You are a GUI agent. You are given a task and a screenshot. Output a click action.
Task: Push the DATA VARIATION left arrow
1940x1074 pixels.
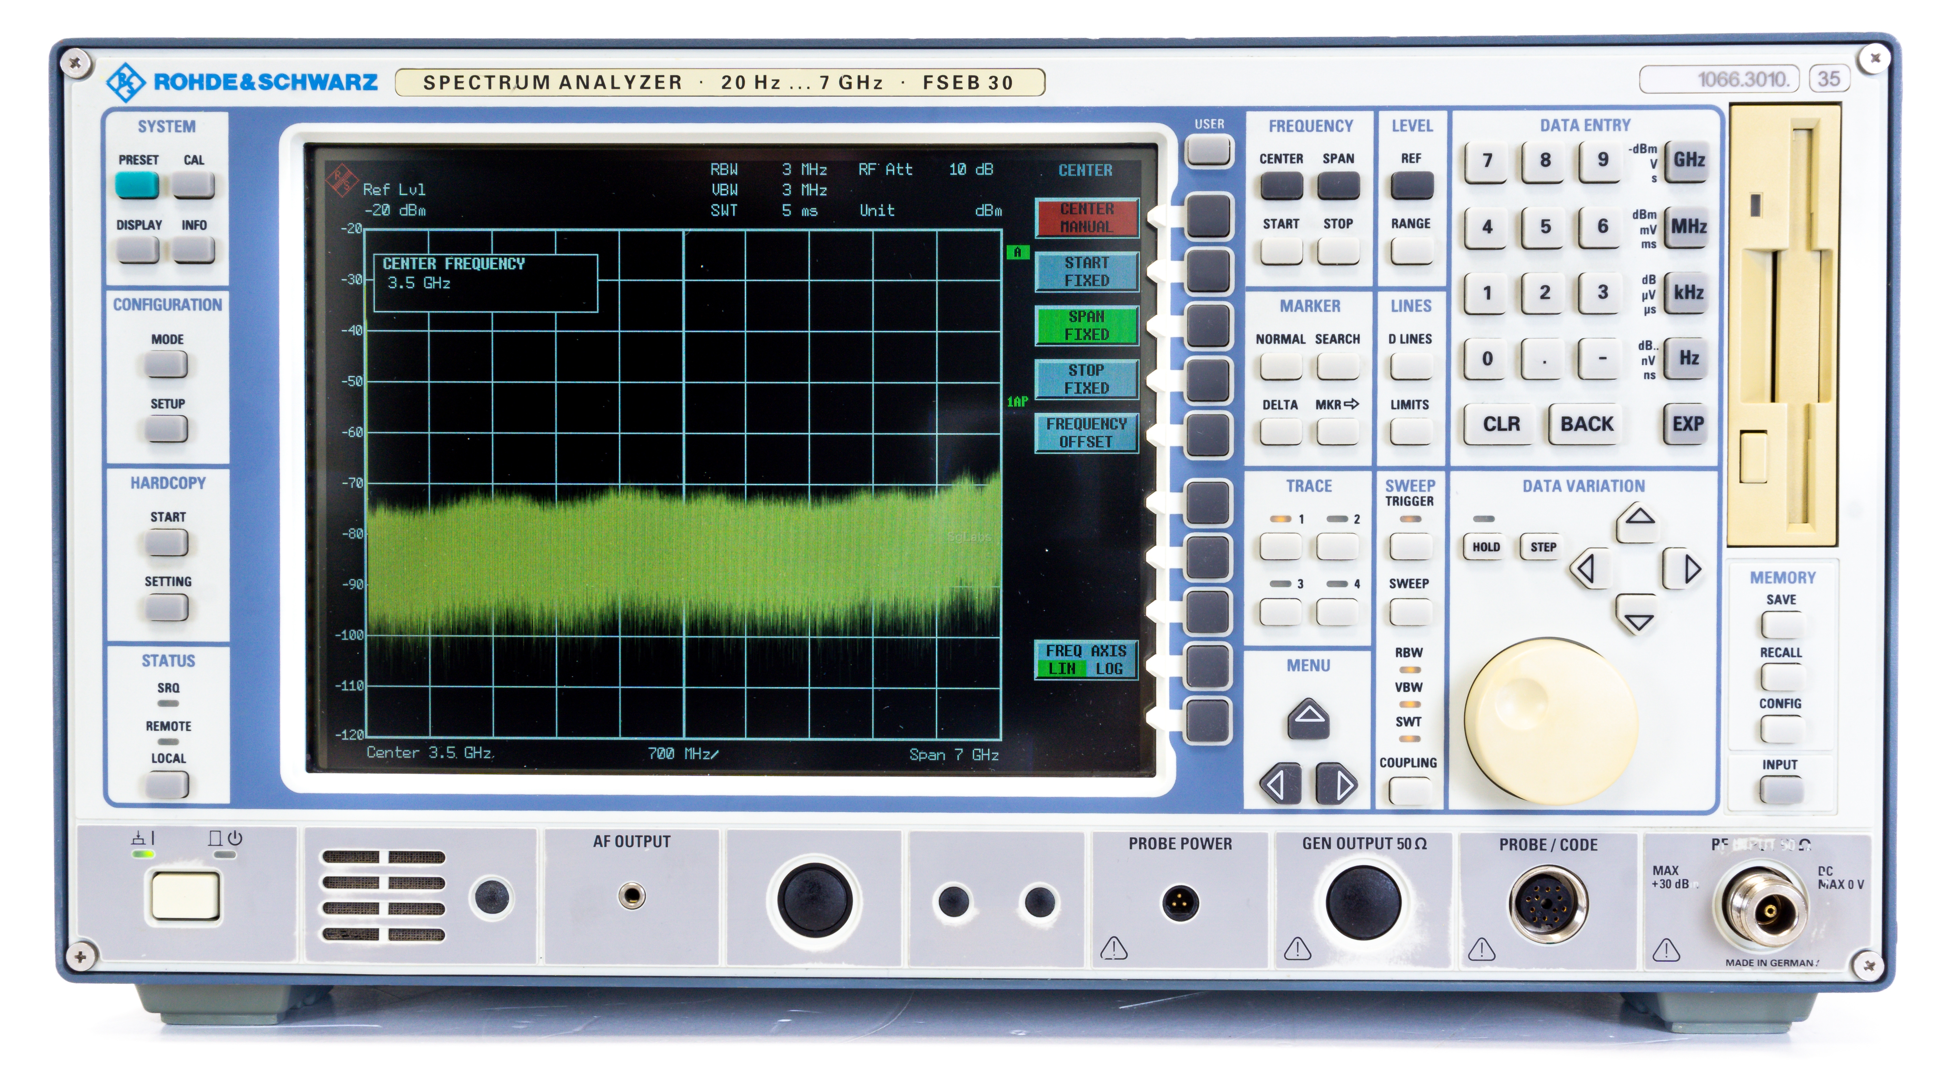tap(1590, 568)
